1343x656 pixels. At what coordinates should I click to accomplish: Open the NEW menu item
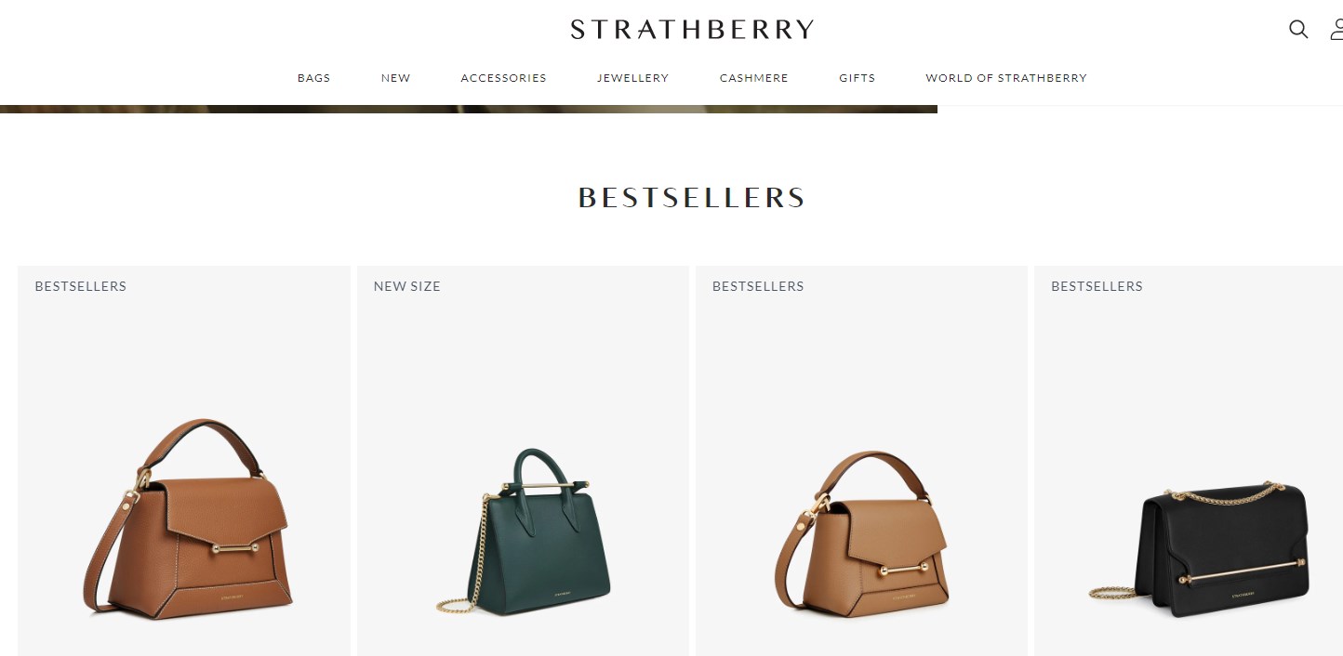tap(395, 78)
